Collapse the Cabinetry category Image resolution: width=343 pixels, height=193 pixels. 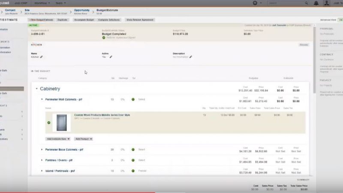(x=37, y=89)
